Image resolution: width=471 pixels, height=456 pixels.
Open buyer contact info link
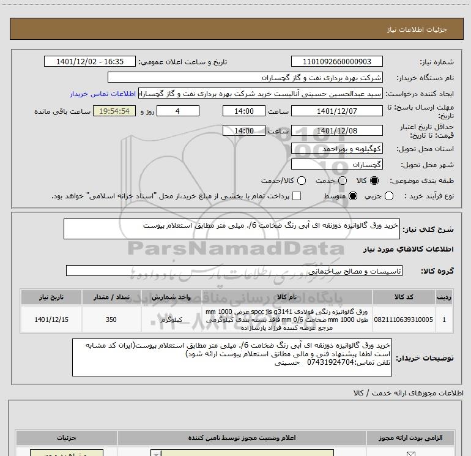pyautogui.click(x=103, y=94)
